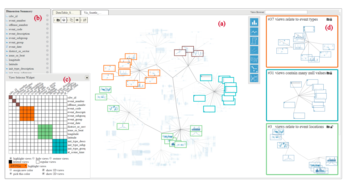
Task: Click the lock icon on the #37 views group
Action: click(x=331, y=20)
